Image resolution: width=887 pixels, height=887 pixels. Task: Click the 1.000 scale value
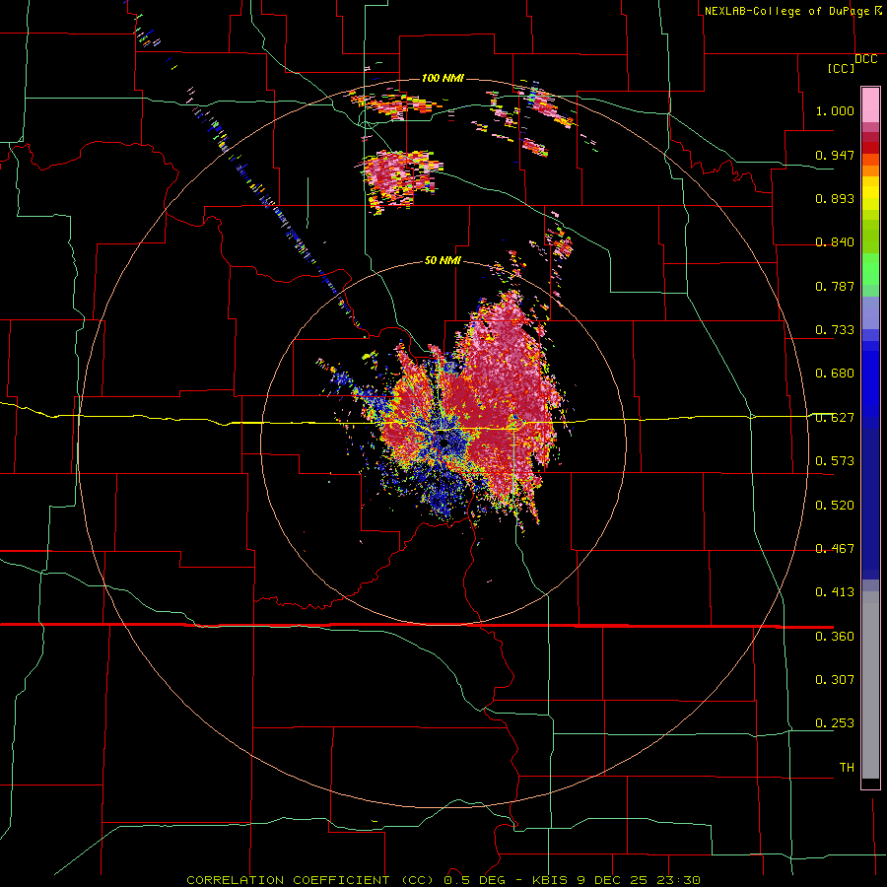(x=835, y=110)
